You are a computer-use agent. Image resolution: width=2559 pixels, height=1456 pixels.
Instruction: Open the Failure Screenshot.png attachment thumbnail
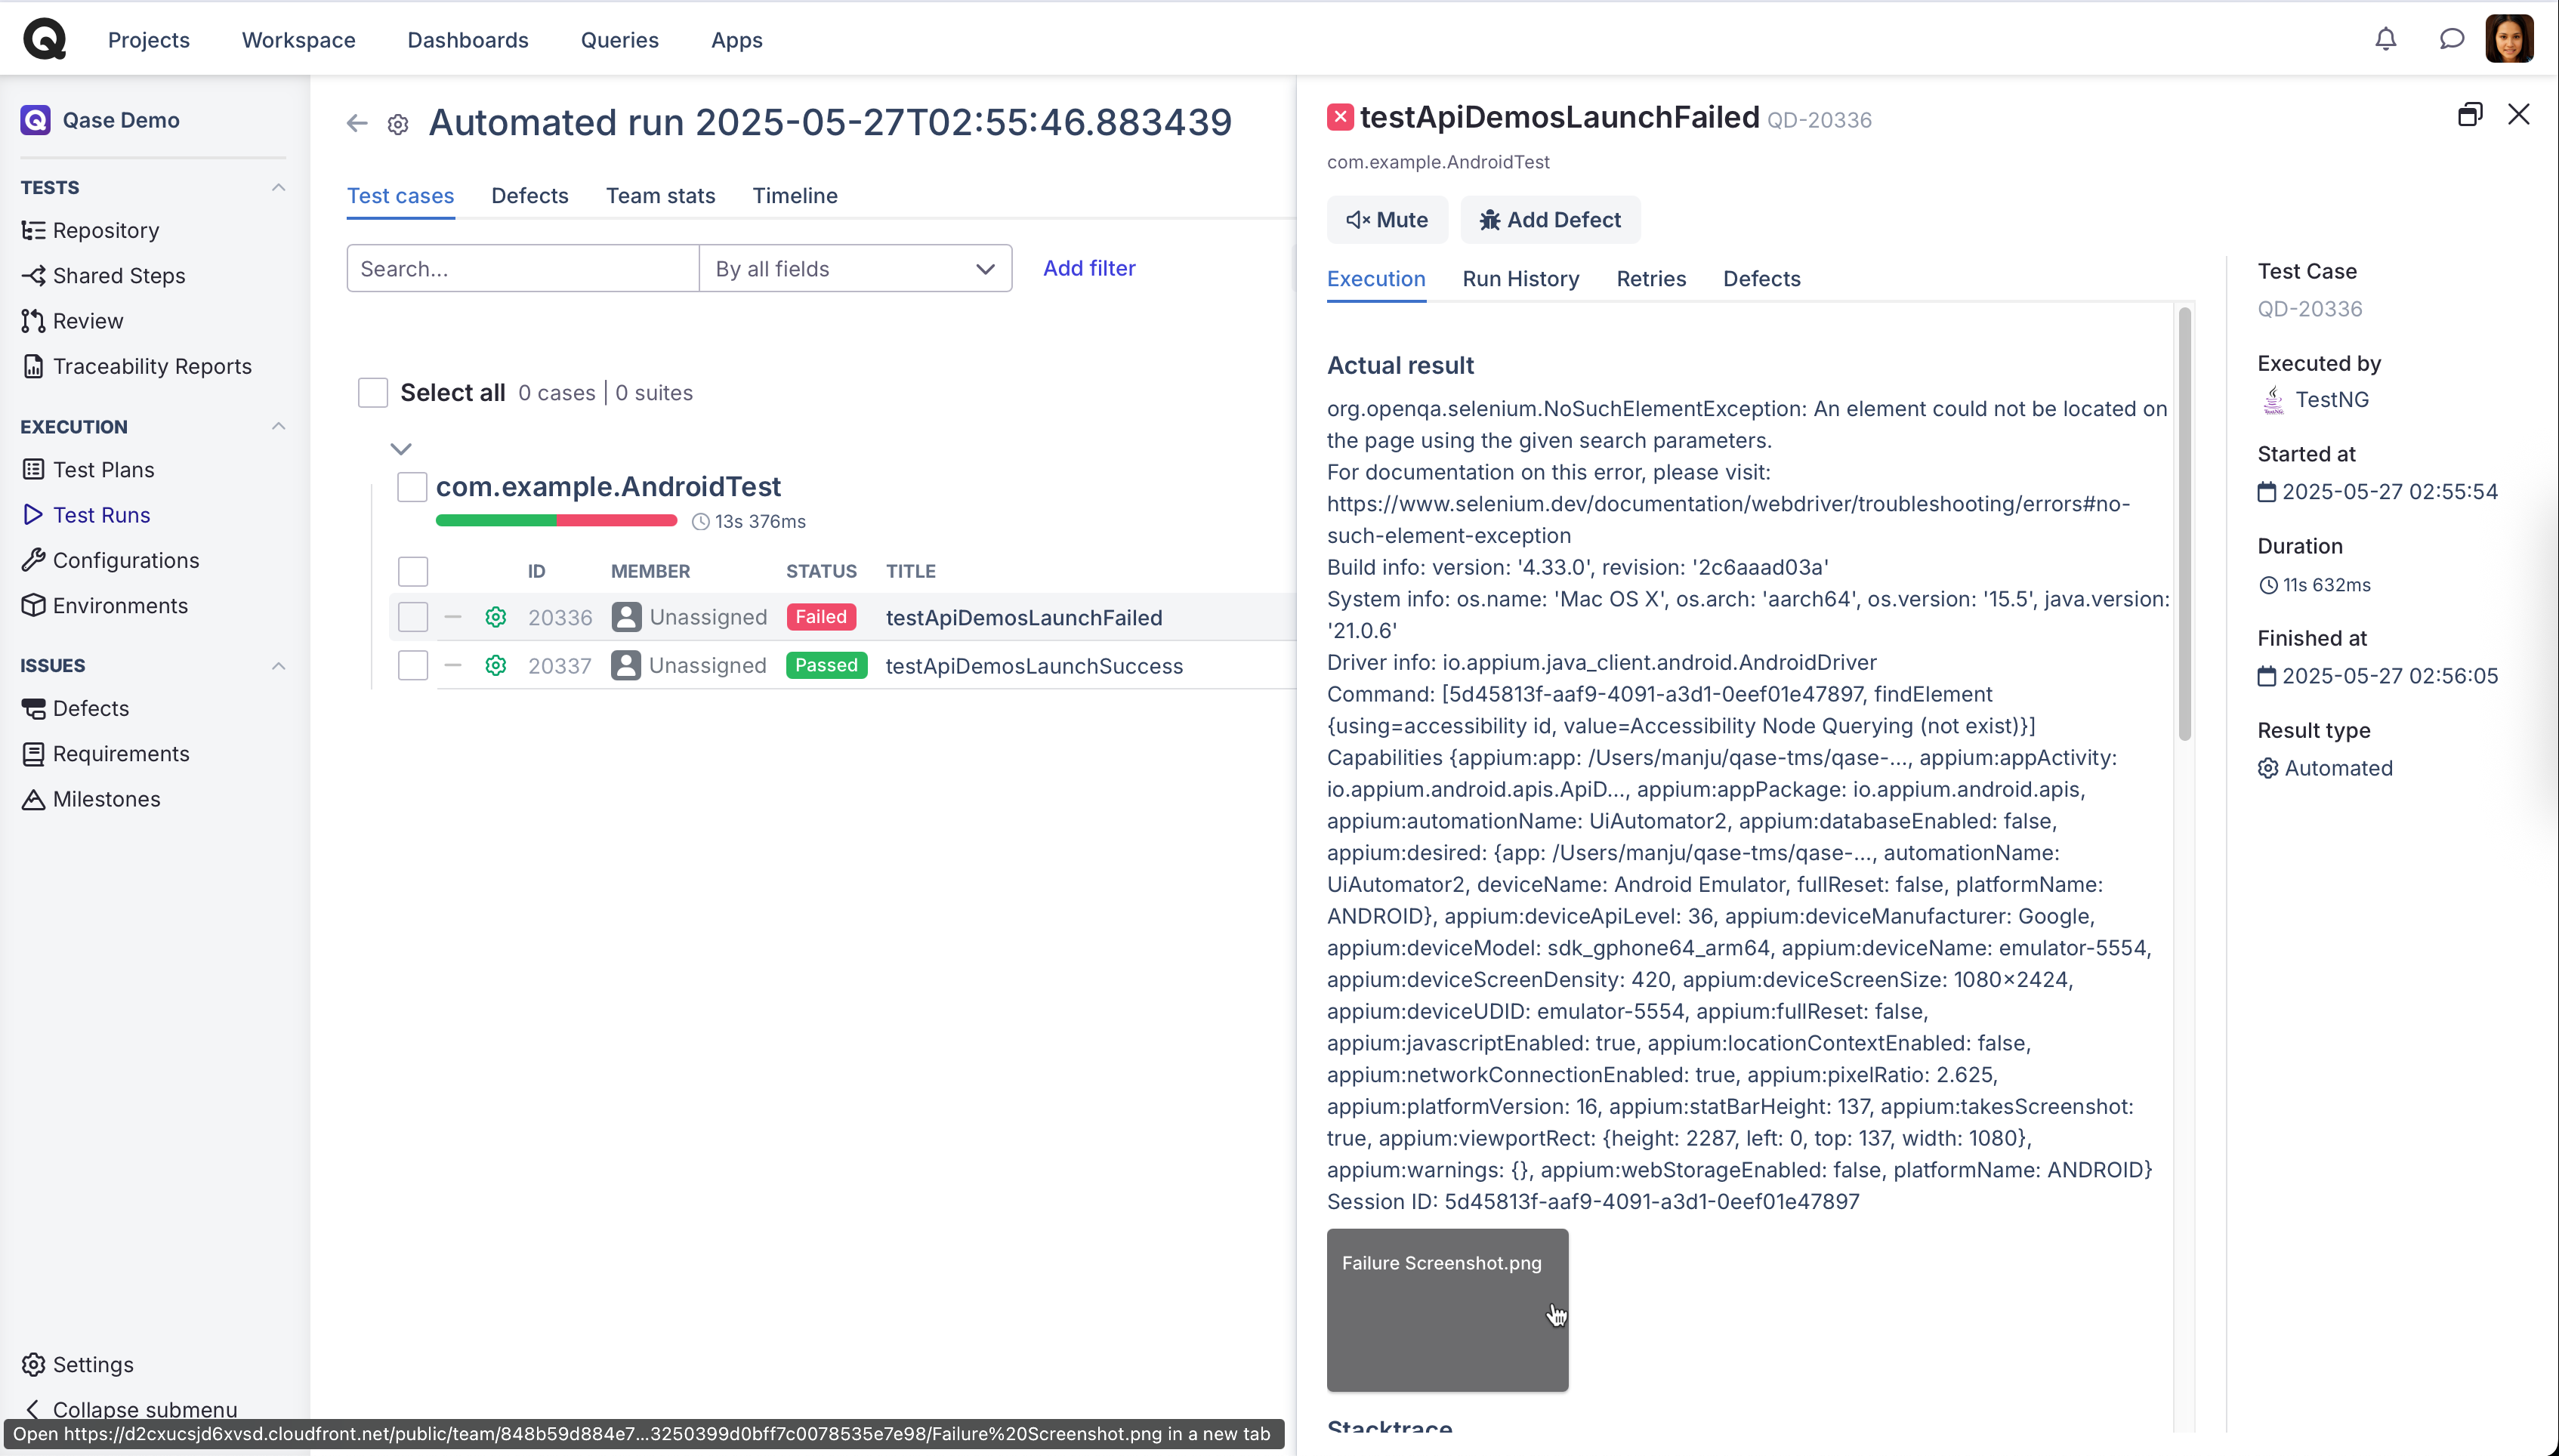pos(1447,1310)
